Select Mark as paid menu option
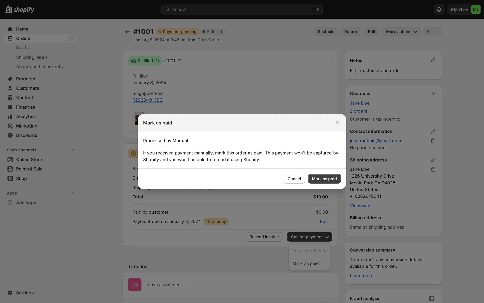The height and width of the screenshot is (303, 484). click(x=306, y=263)
